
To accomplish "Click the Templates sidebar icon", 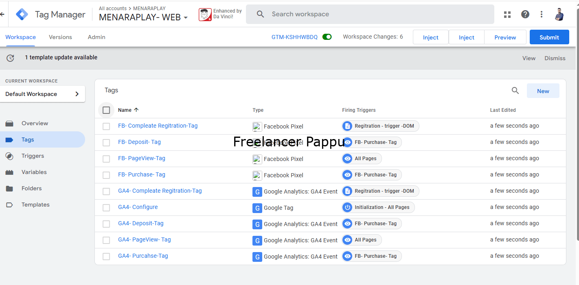I will (9, 205).
